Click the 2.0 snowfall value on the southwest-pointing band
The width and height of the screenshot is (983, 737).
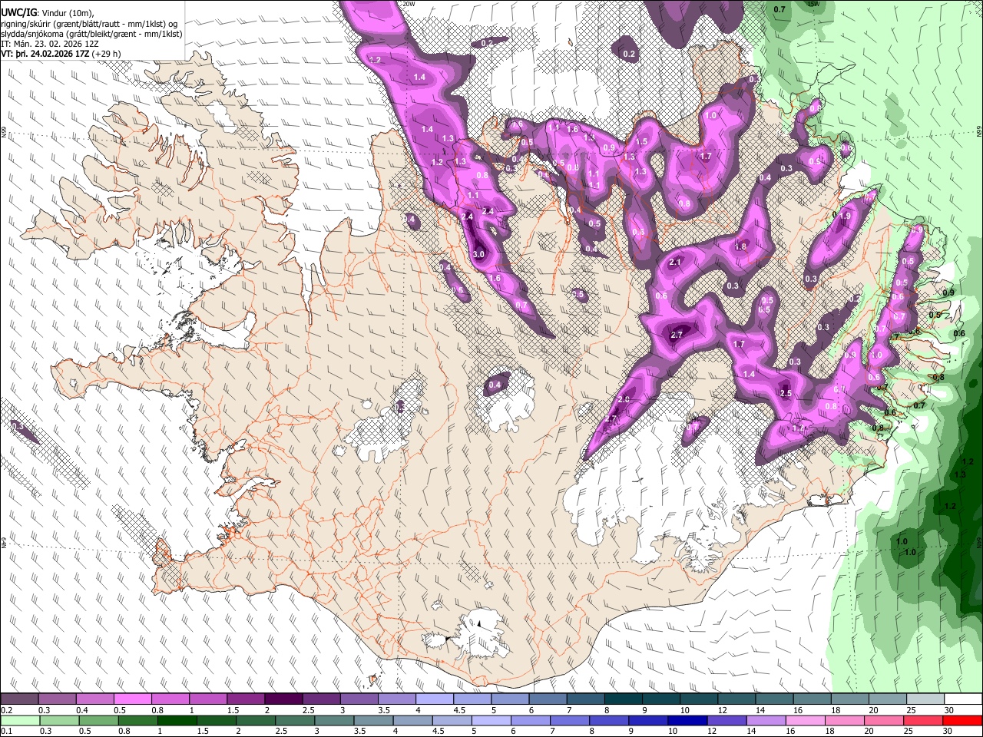coord(624,399)
